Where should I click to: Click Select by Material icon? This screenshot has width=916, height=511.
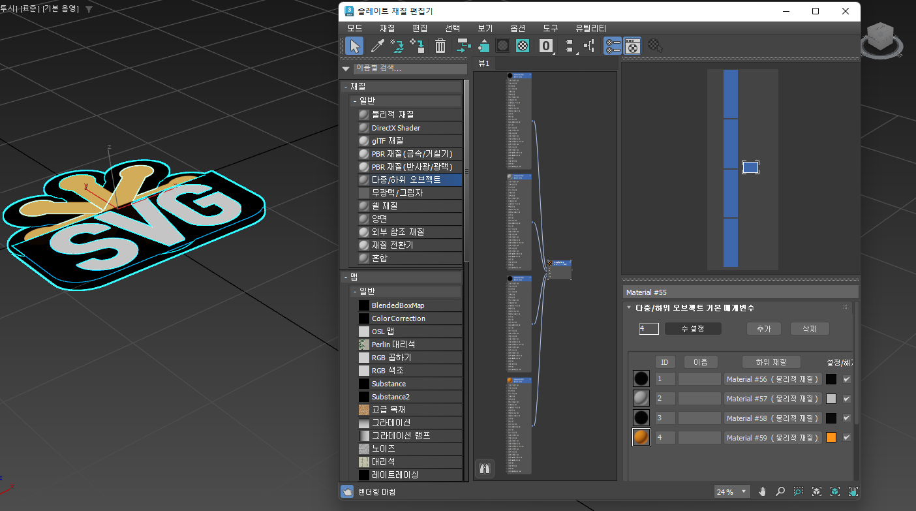click(x=655, y=46)
